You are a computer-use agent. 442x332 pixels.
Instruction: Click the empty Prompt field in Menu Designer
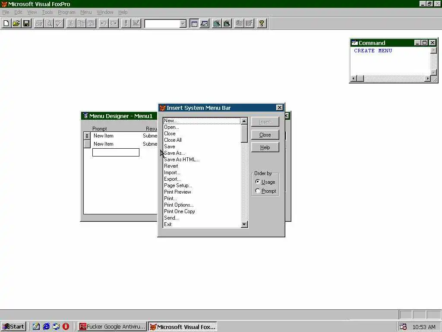[116, 153]
